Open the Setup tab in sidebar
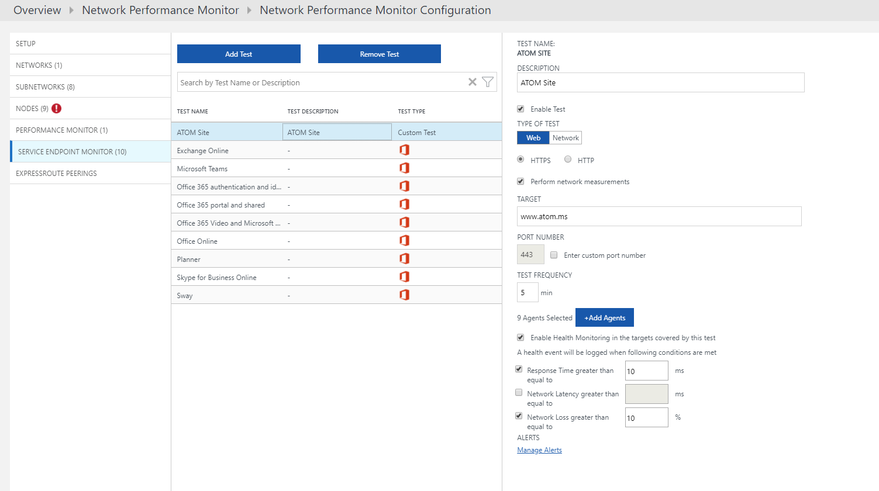Viewport: 879px width, 491px height. pos(91,43)
